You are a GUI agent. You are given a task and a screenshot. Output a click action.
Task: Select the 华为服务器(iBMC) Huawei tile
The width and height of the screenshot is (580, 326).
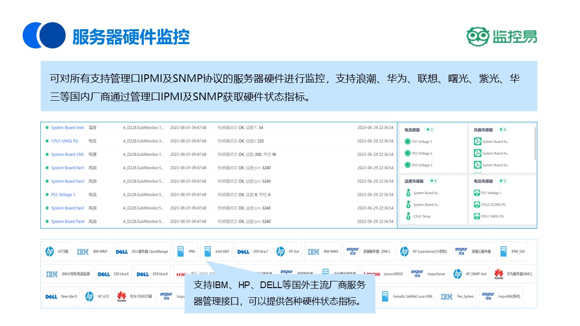pos(513,274)
